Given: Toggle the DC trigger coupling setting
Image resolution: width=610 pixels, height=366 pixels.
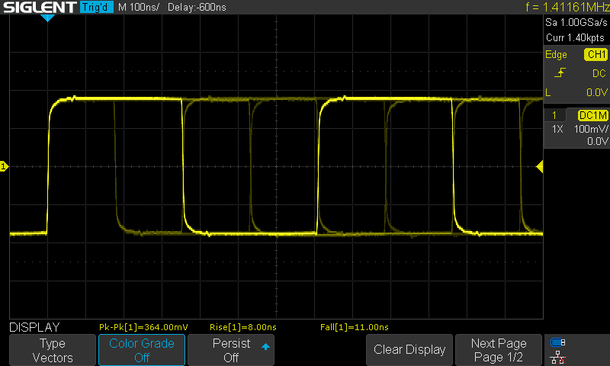Looking at the screenshot, I should point(599,73).
